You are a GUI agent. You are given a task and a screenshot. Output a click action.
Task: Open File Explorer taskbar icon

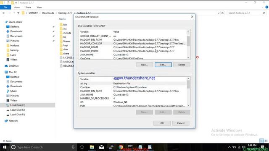92,147
